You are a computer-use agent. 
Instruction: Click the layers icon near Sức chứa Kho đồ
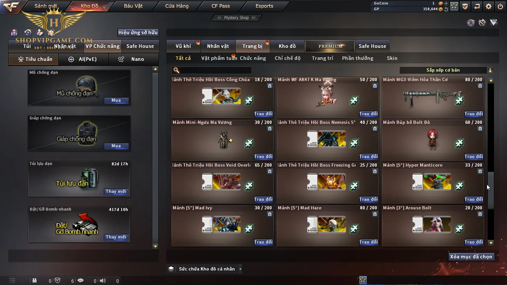[171, 269]
